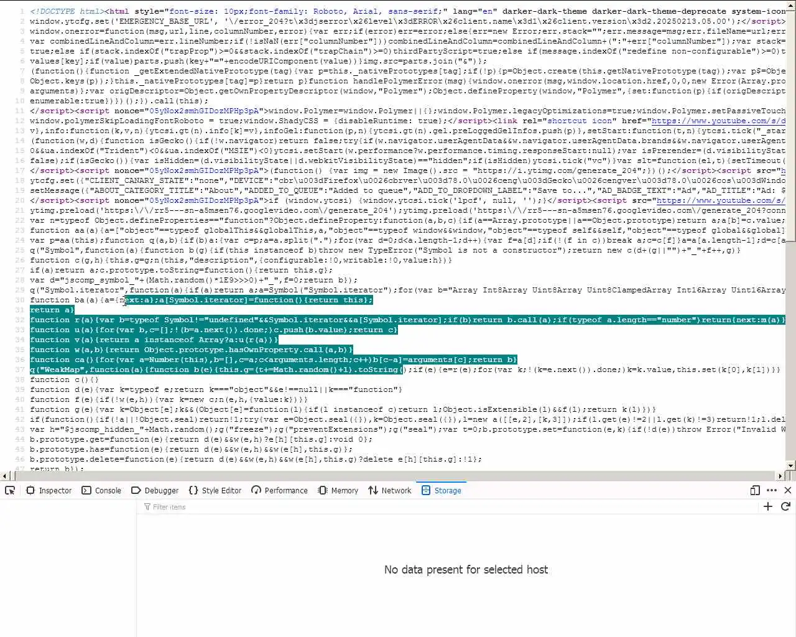
Task: Switch to the Memory tab
Action: coord(338,490)
